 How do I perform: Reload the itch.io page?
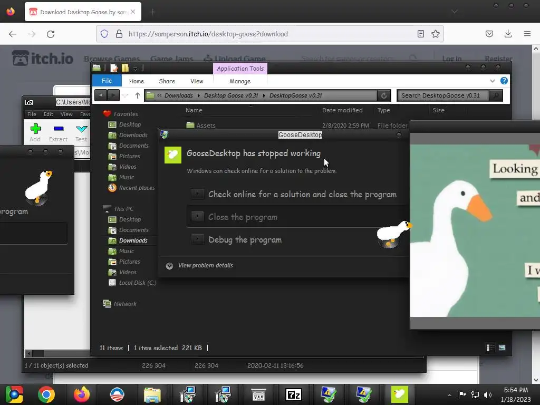51,34
